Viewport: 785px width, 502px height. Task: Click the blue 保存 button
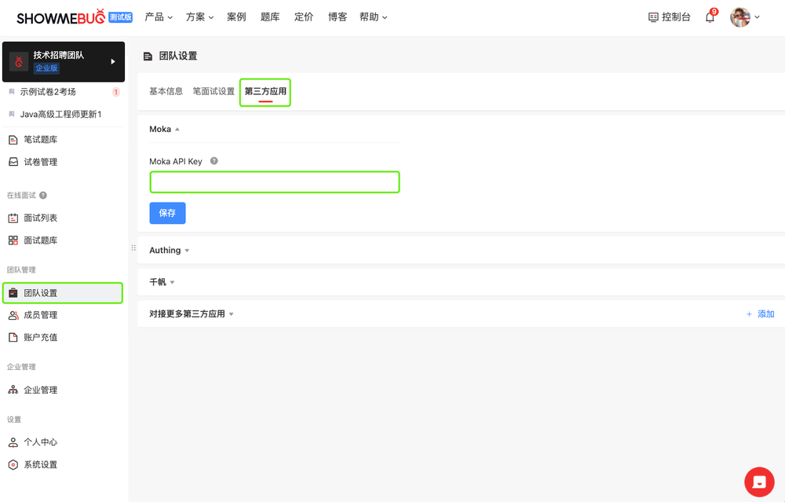coord(167,213)
